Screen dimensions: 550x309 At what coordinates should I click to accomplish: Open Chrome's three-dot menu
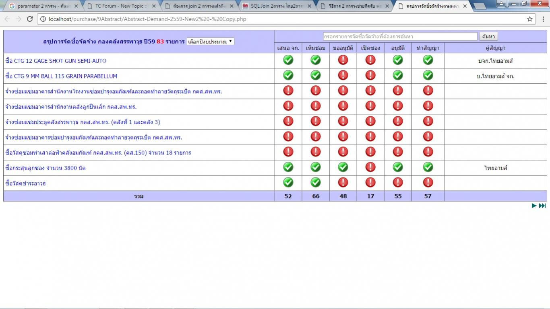(543, 19)
